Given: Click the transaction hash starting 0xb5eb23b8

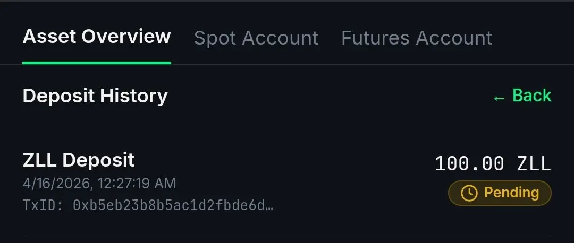Looking at the screenshot, I should coord(169,205).
